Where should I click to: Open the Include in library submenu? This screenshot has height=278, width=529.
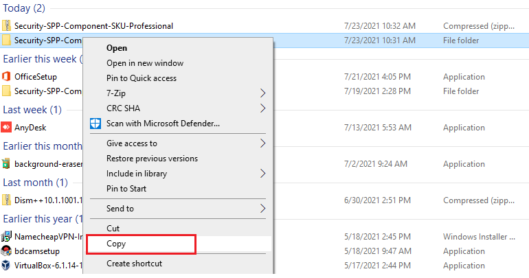[178, 174]
